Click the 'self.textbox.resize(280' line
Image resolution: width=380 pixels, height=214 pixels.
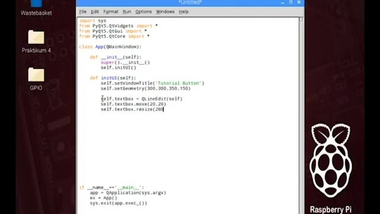tap(132, 109)
